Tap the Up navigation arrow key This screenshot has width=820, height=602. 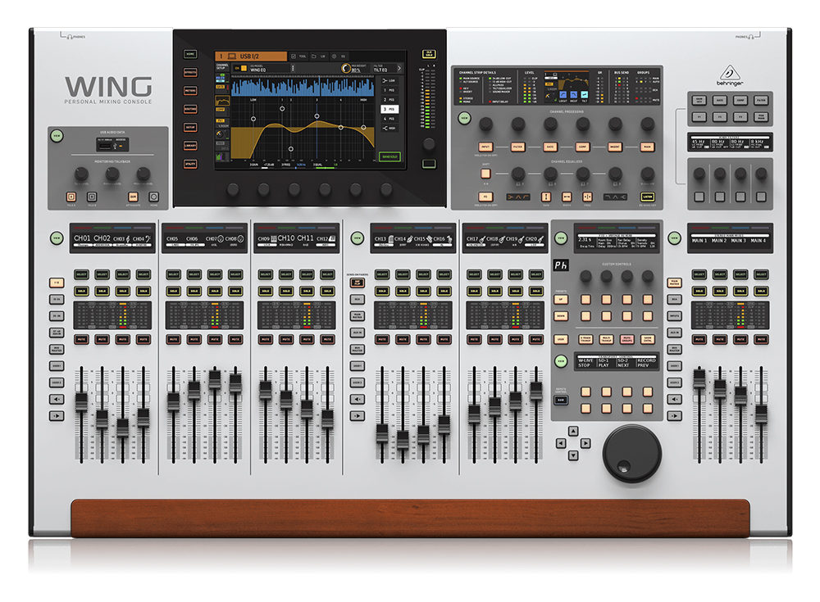click(573, 431)
